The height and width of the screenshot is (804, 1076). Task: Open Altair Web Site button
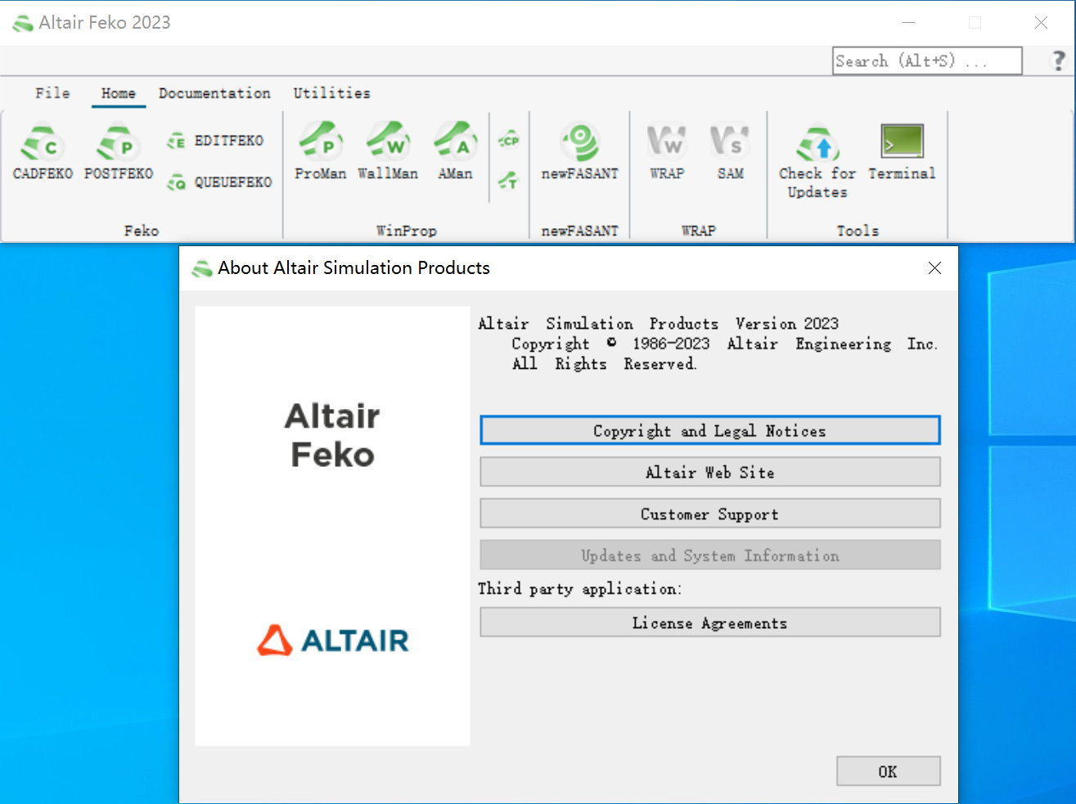(x=709, y=472)
